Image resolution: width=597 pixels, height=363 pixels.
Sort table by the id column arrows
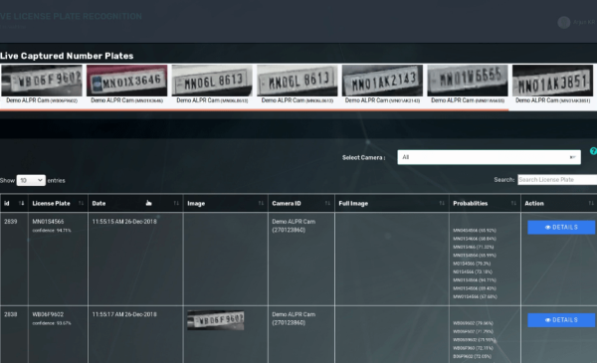pyautogui.click(x=21, y=203)
